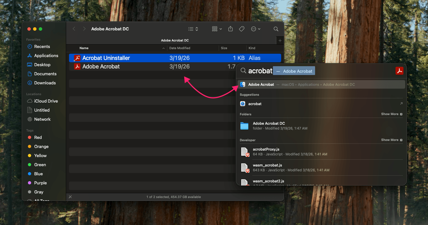Click the Acrobat app icon in Spotlight bar
428x225 pixels.
pyautogui.click(x=399, y=71)
